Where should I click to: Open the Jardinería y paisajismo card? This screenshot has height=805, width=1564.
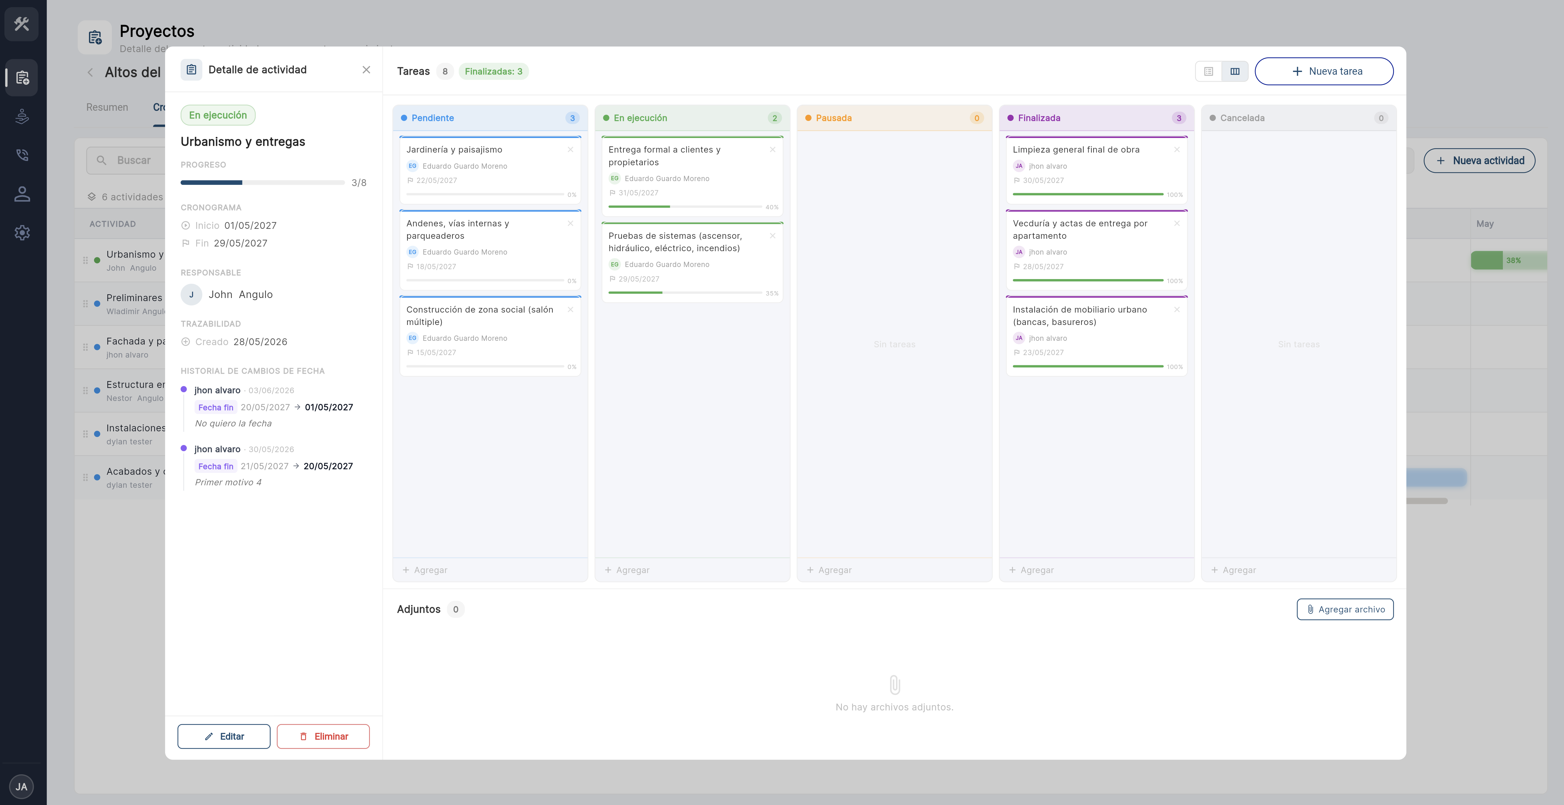click(x=490, y=171)
